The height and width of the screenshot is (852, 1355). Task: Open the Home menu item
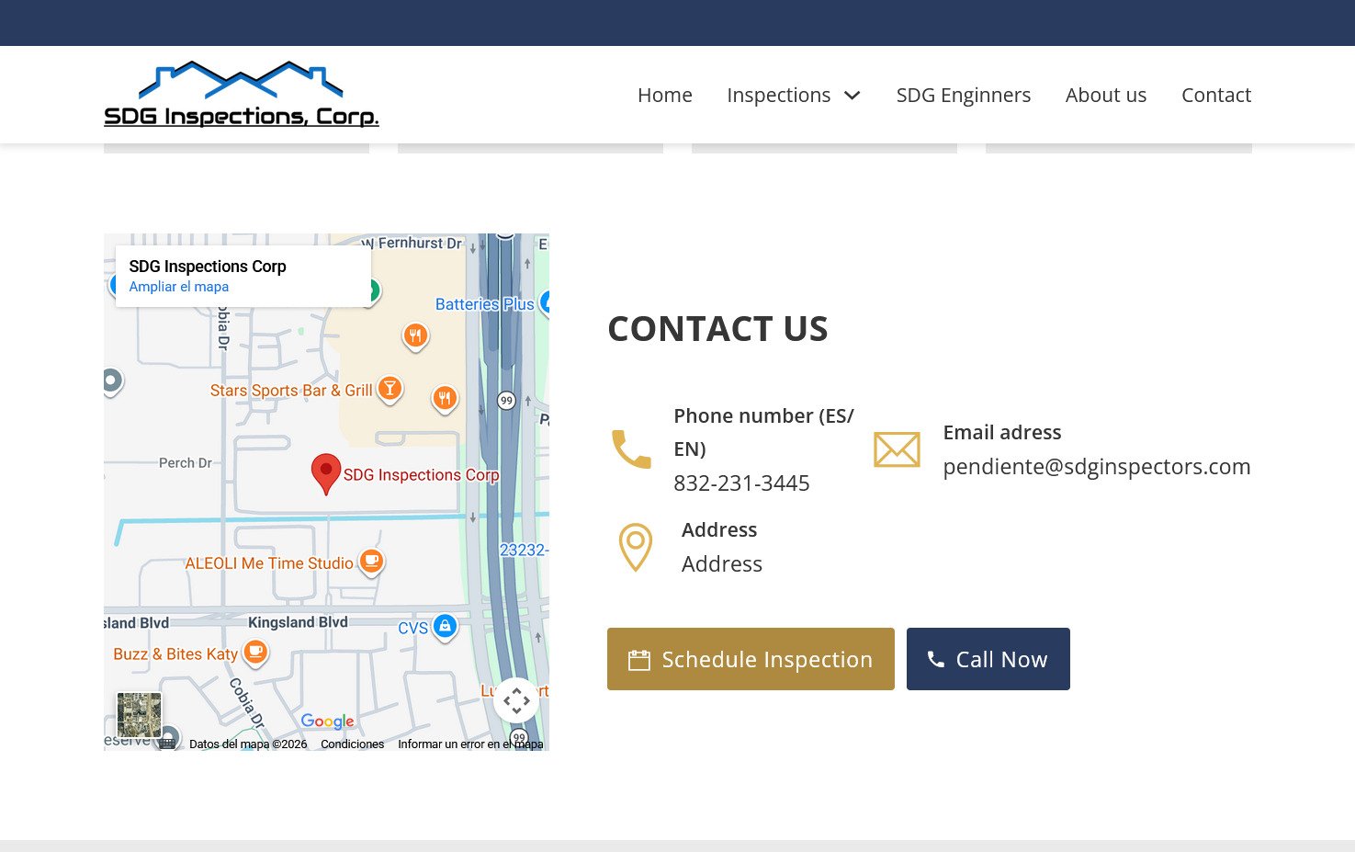[664, 95]
